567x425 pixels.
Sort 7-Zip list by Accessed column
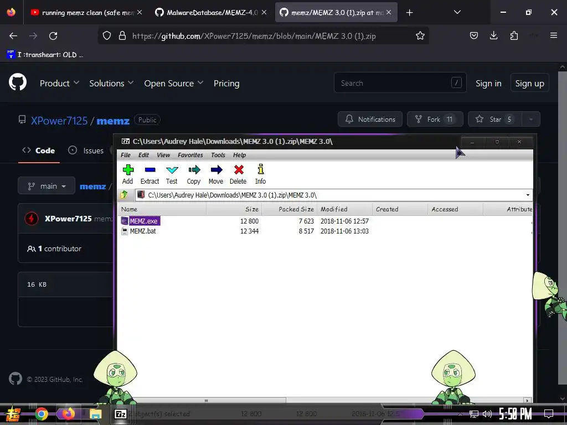coord(455,209)
